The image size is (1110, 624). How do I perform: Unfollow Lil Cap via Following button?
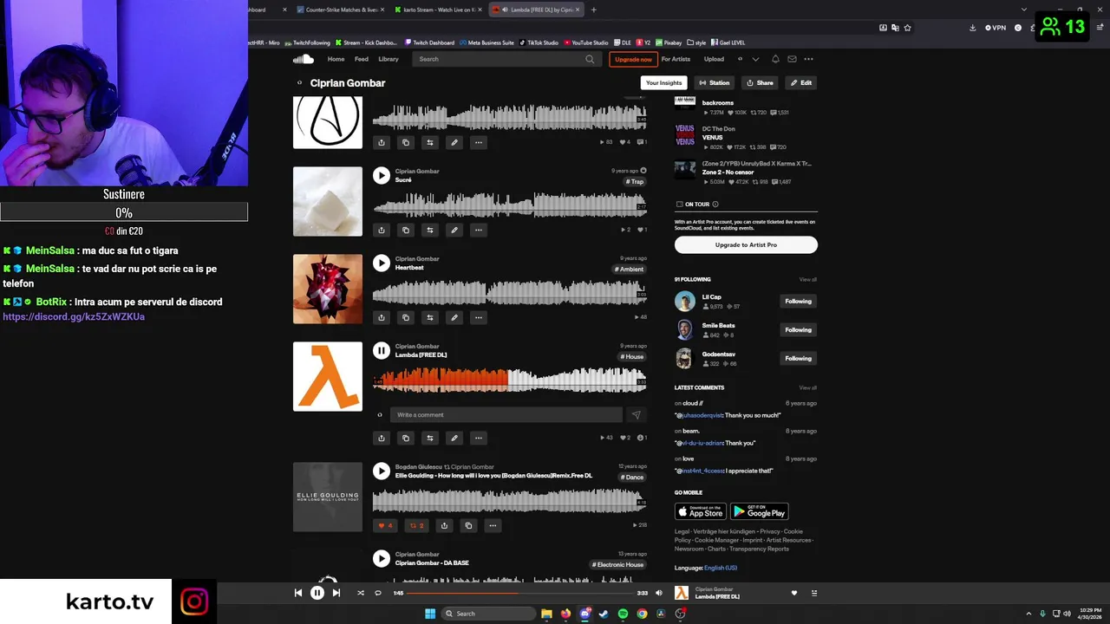798,302
